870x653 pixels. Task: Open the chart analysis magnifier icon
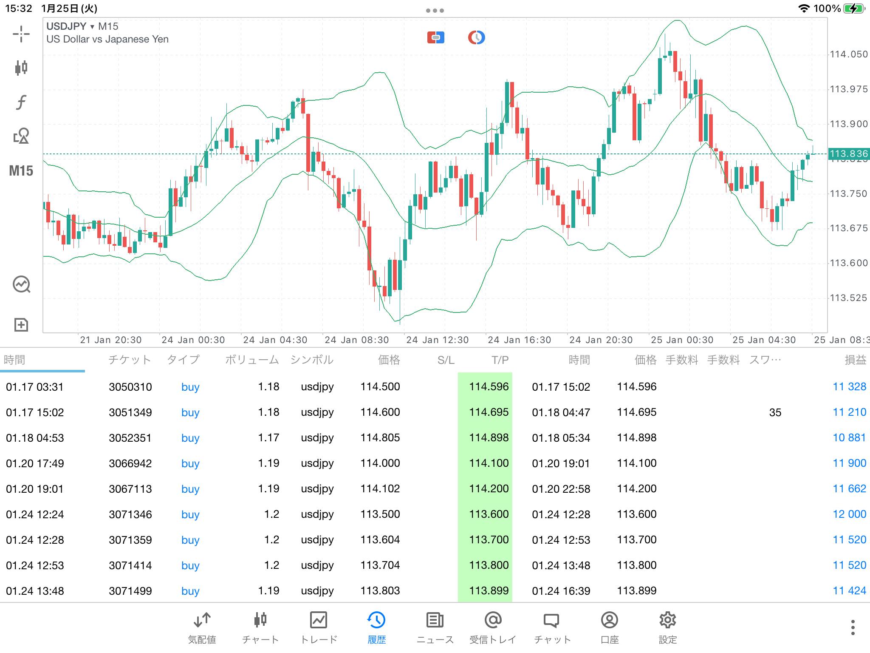[21, 284]
